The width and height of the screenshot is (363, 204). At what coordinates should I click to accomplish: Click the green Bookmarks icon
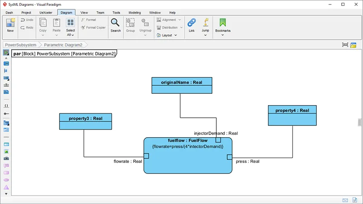coord(223,23)
